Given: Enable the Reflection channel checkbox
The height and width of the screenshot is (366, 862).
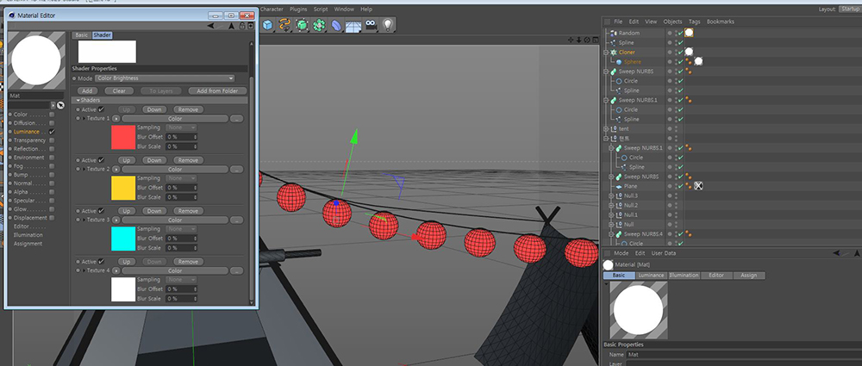Looking at the screenshot, I should [x=52, y=149].
